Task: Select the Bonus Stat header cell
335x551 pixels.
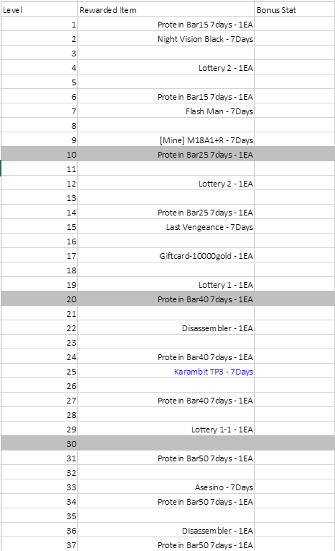Action: [295, 10]
